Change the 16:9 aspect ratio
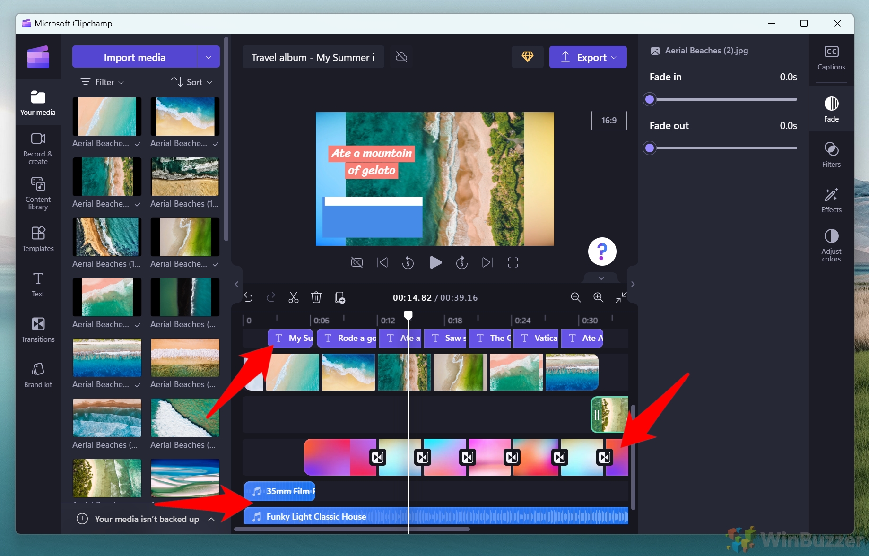Viewport: 869px width, 556px height. (x=609, y=121)
